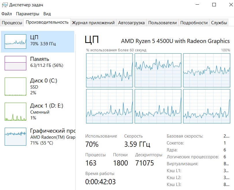Click the Использование 70% value

[92, 144]
